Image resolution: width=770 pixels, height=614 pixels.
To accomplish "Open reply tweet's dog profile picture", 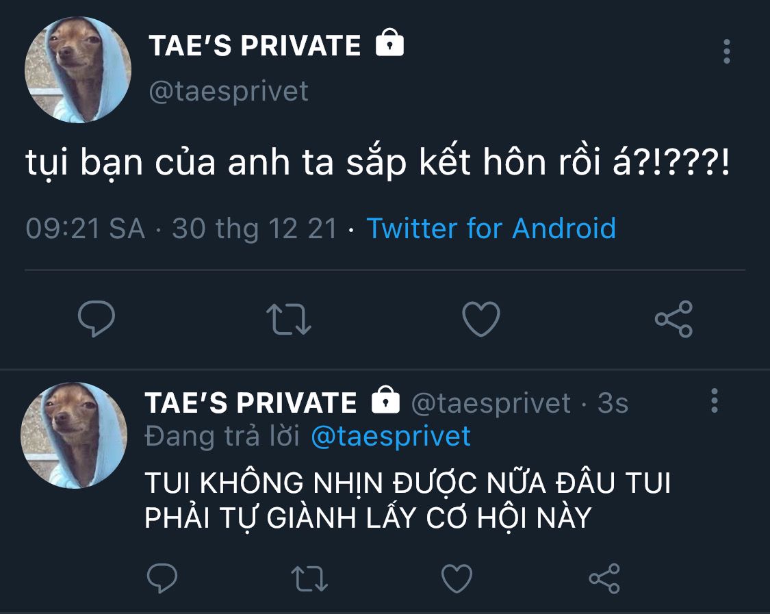I will pos(74,435).
